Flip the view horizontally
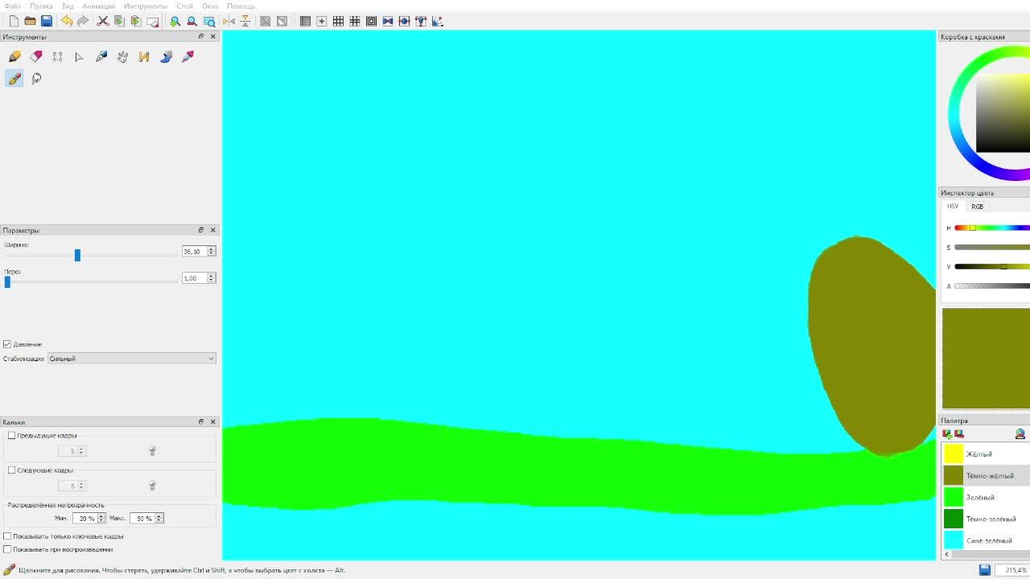 (x=229, y=21)
